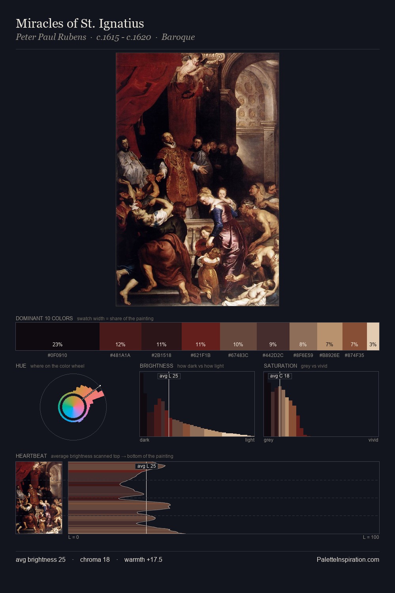Click the hex code text #B8926E
395x593 pixels.
(x=329, y=355)
